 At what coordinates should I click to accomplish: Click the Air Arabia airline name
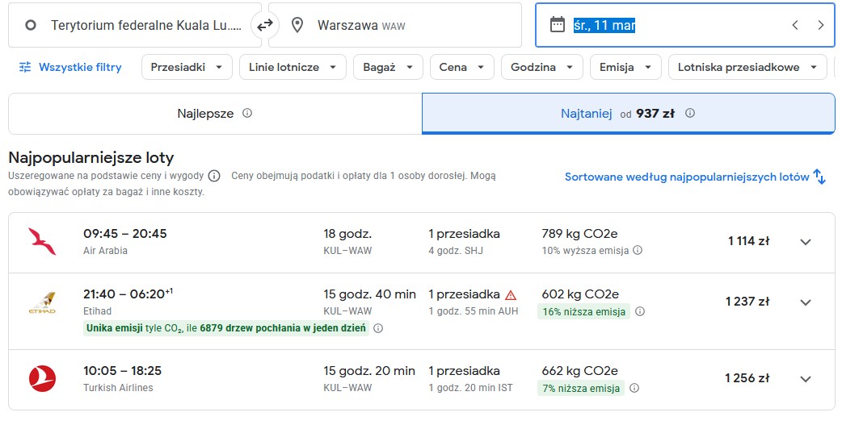[105, 250]
